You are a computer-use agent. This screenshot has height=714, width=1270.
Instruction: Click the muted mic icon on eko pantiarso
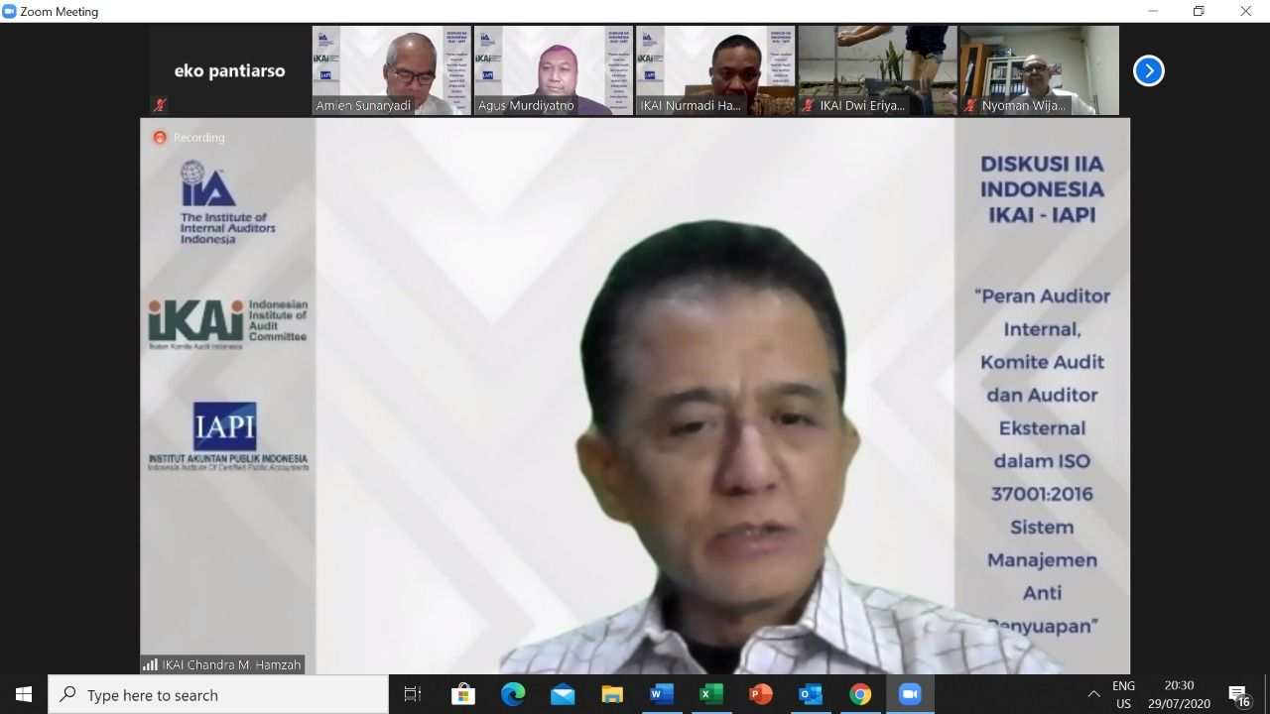click(x=159, y=104)
